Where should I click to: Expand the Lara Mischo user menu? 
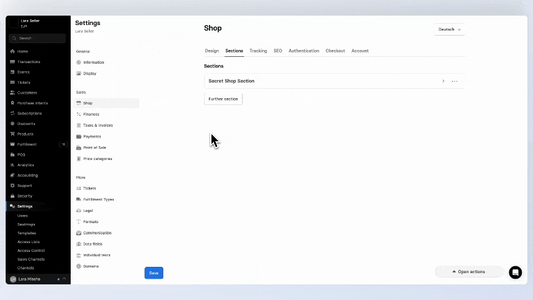click(64, 279)
